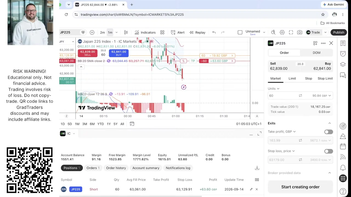This screenshot has width=351, height=197.
Task: Click the Publish button
Action: point(339,32)
